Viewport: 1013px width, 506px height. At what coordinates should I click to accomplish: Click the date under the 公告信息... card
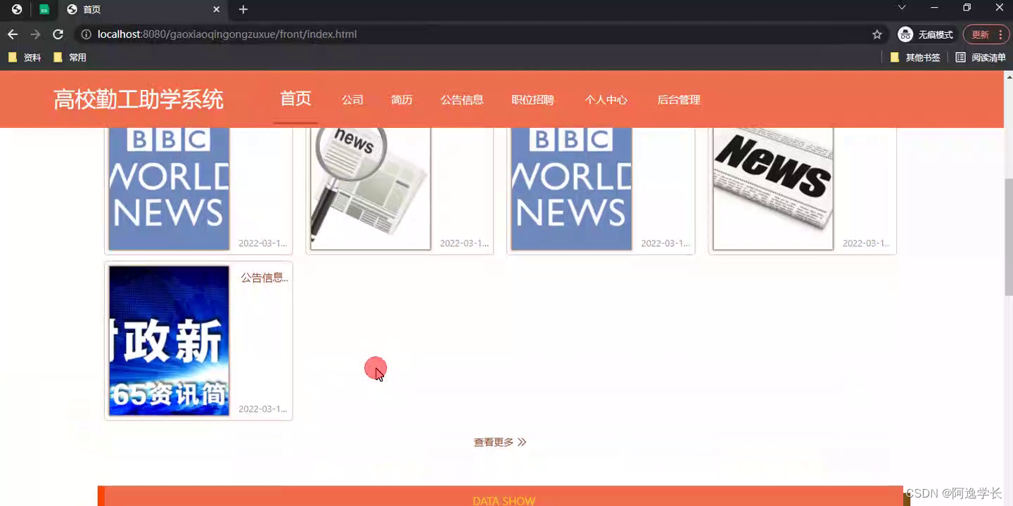[x=262, y=409]
